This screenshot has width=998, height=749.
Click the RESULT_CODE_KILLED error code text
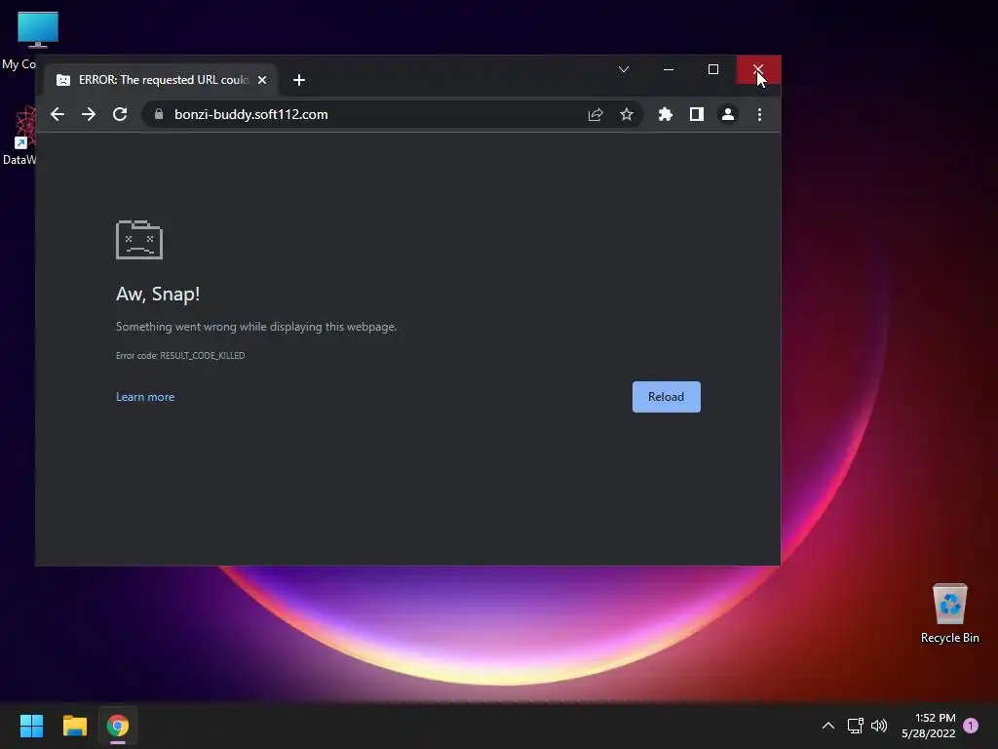pyautogui.click(x=203, y=356)
